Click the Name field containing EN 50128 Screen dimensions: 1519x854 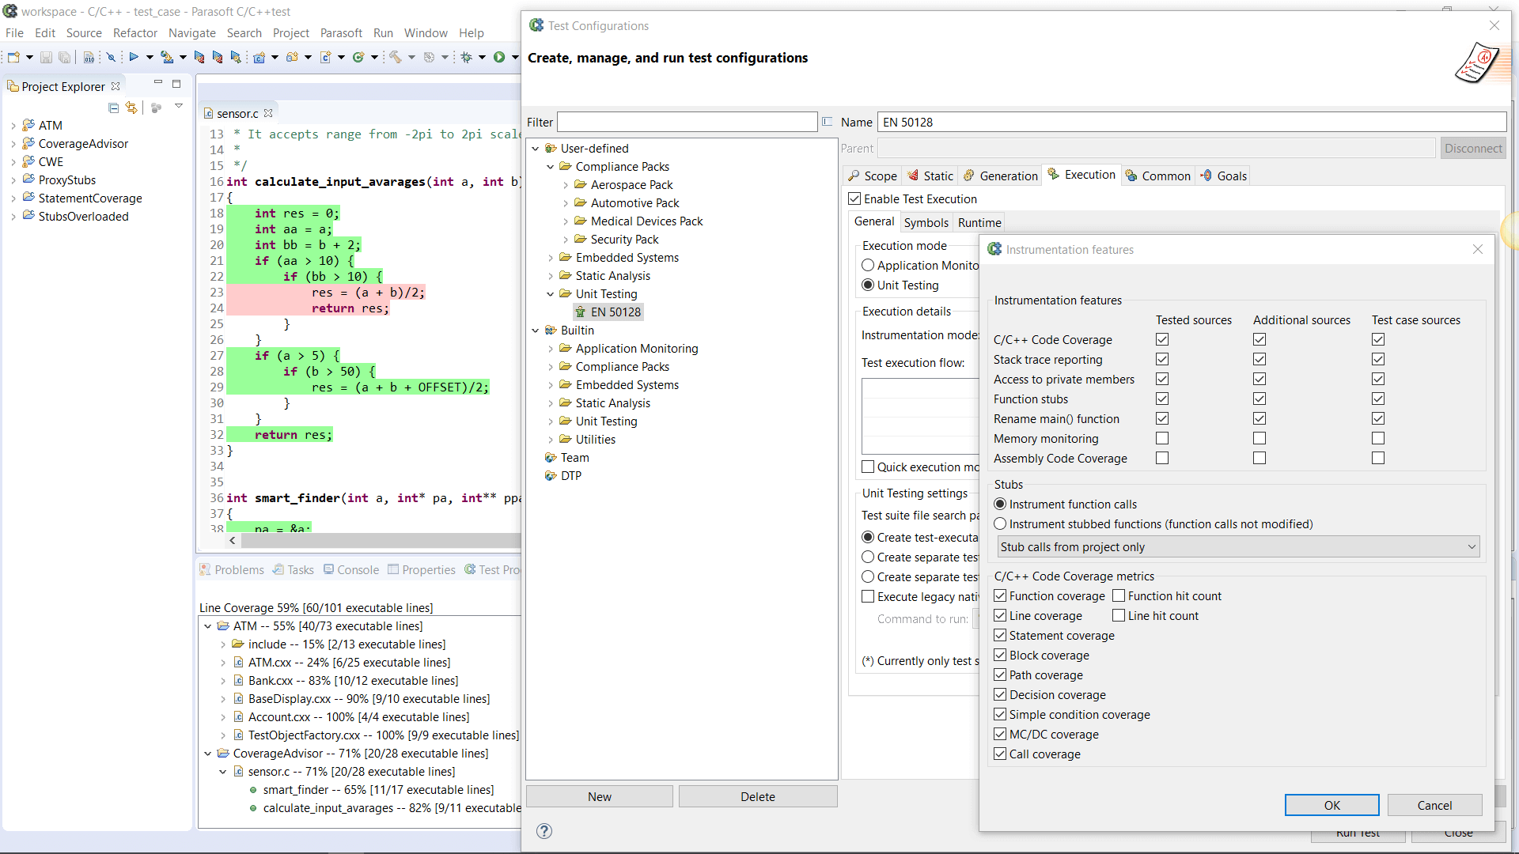coord(1191,122)
